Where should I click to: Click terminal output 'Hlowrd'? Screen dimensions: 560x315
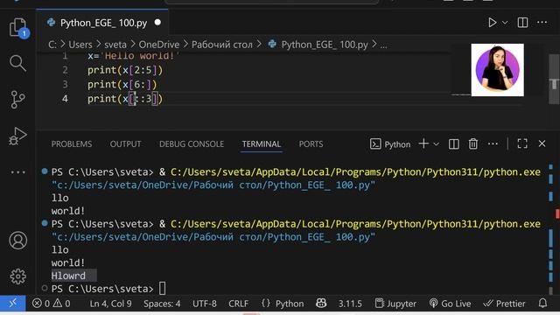point(68,276)
